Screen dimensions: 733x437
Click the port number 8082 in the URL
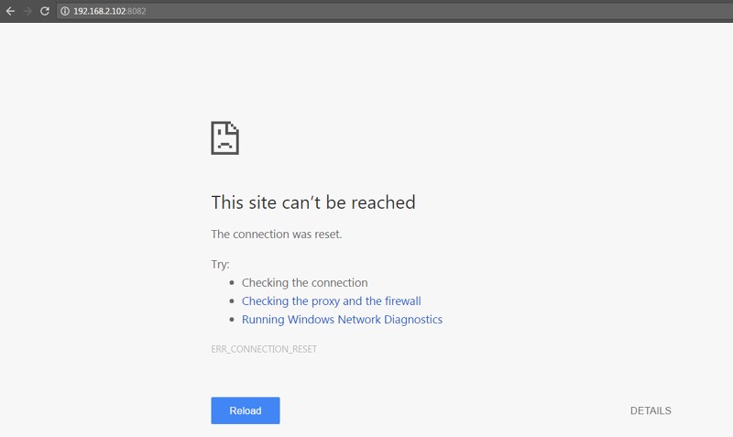[137, 11]
